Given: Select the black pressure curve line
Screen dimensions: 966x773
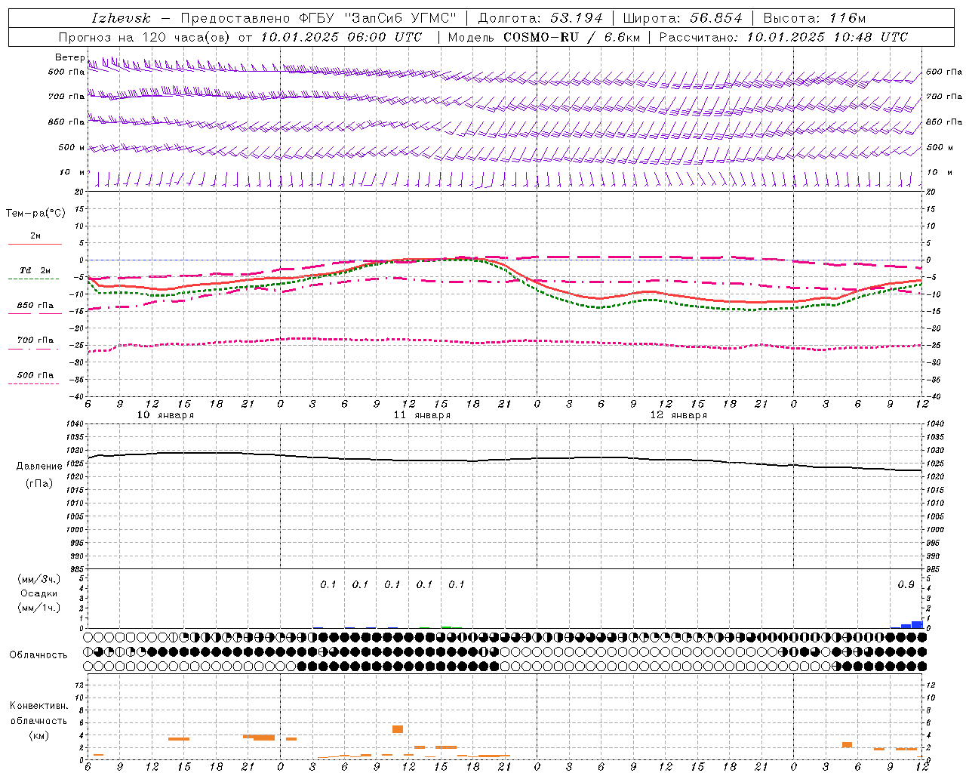Looking at the screenshot, I should point(505,460).
